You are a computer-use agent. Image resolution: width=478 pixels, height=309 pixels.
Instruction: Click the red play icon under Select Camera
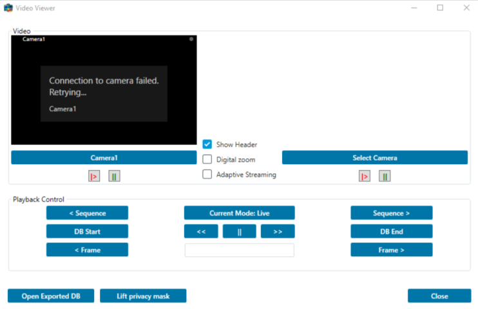365,176
